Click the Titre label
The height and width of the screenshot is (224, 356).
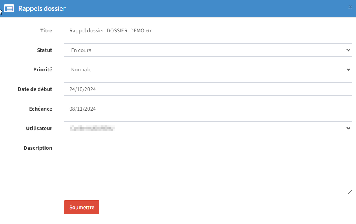coord(46,30)
